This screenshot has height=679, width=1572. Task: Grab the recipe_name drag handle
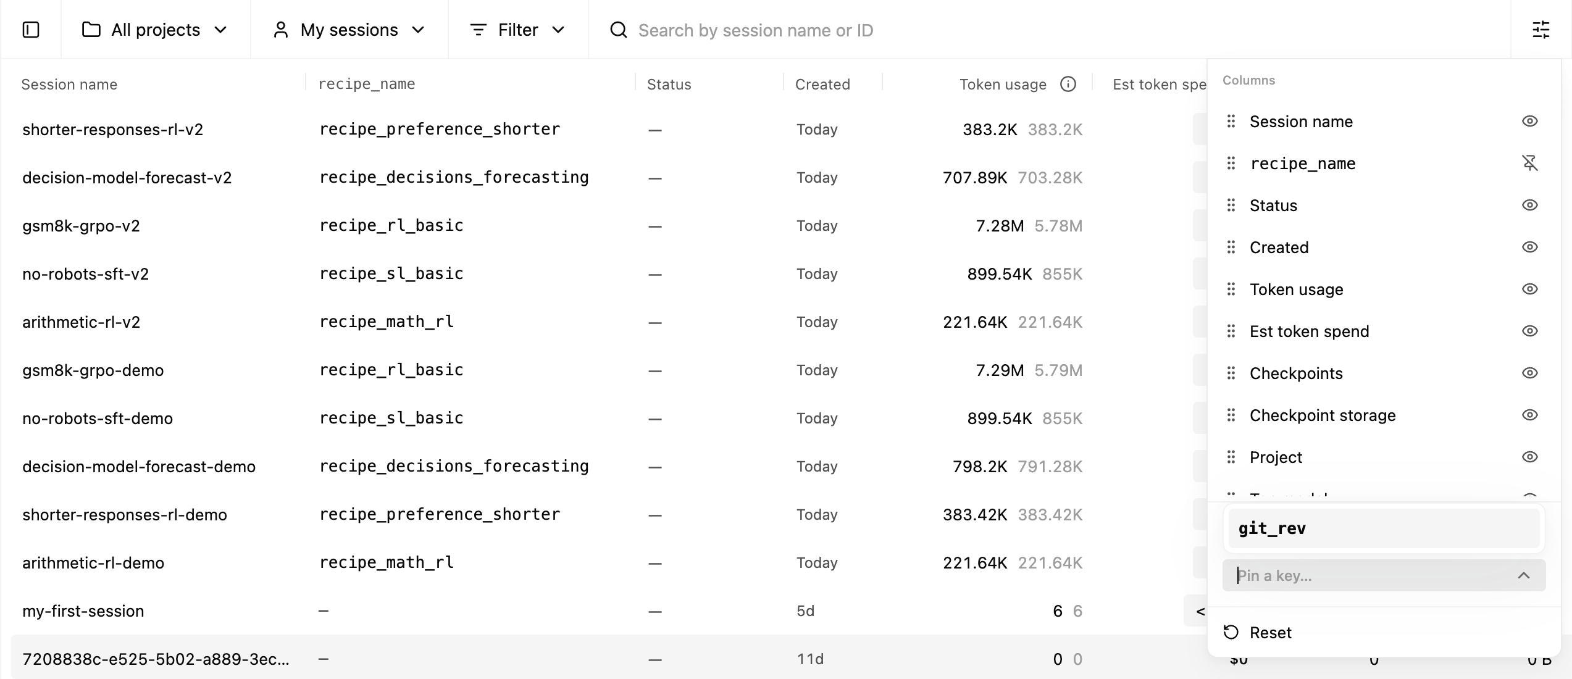tap(1231, 163)
